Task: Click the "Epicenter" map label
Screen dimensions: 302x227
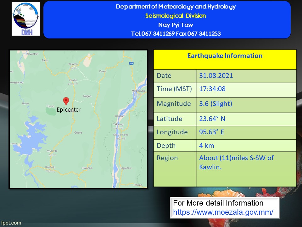Action: 68,110
